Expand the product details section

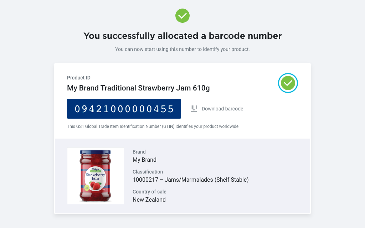(x=182, y=175)
